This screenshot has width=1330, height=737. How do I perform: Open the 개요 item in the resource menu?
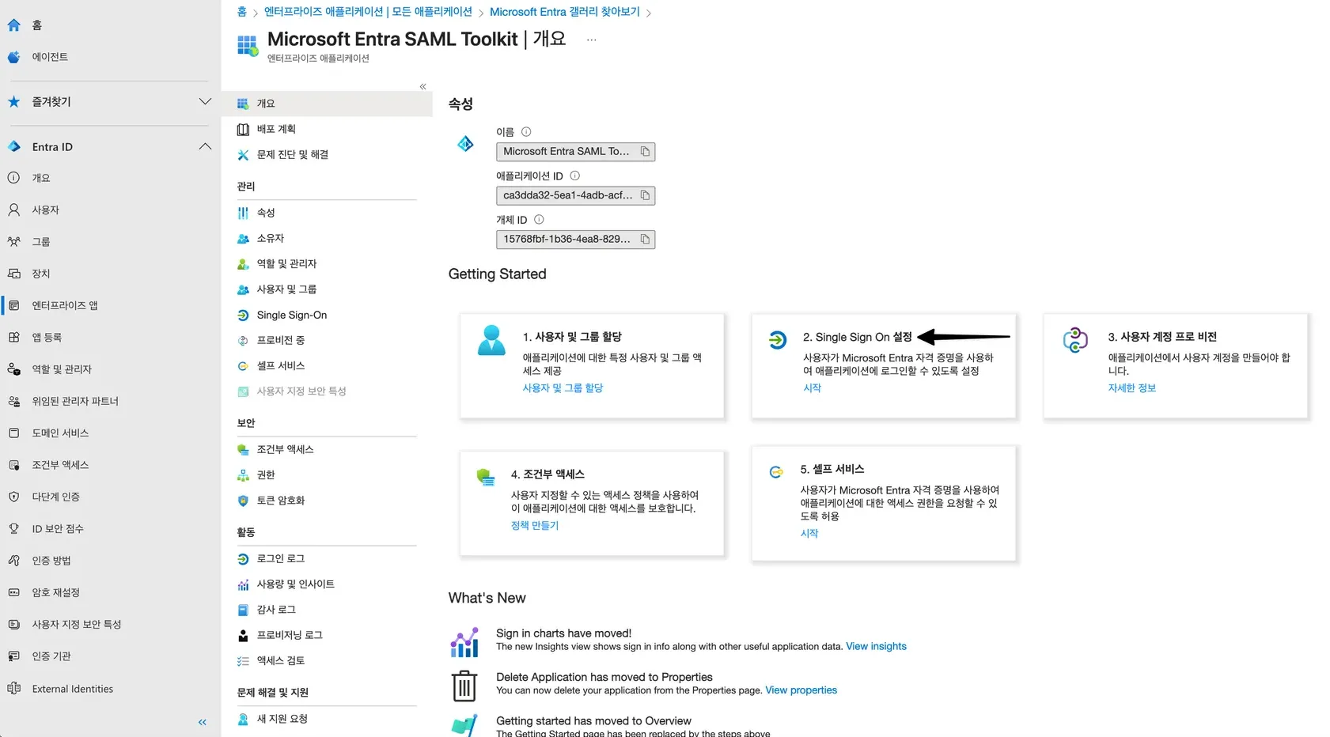tap(327, 104)
